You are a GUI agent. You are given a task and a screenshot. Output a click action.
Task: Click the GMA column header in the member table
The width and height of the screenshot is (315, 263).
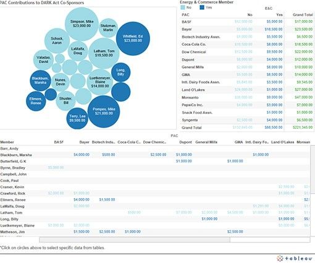238,142
